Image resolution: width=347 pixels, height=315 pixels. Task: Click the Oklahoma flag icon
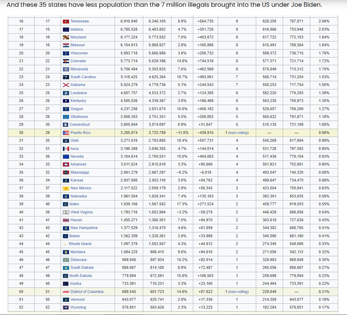(x=66, y=117)
